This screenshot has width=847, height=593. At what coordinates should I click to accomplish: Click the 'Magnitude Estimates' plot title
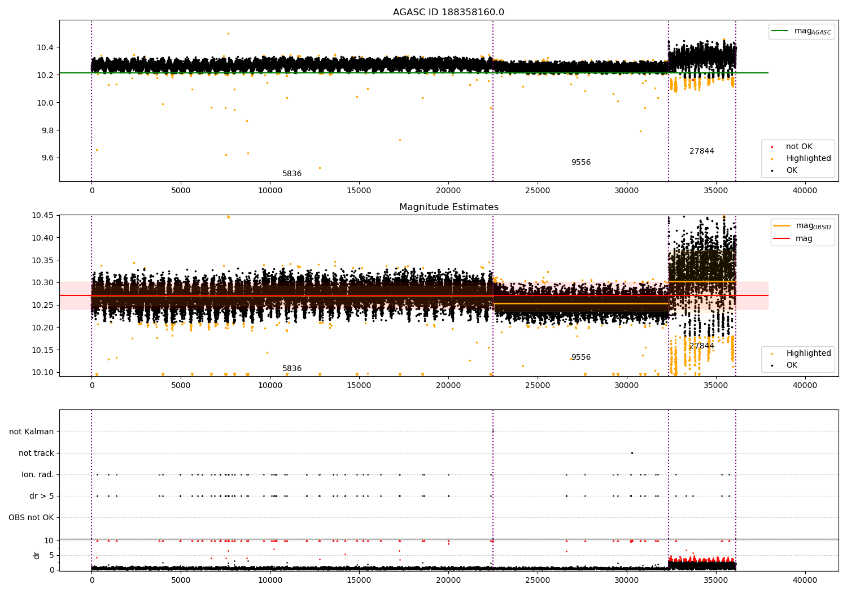(448, 207)
